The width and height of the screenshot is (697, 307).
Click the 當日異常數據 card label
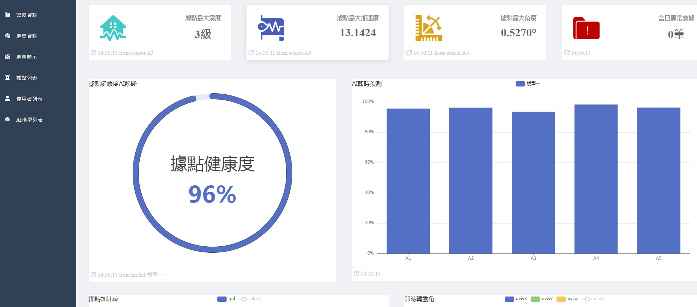pyautogui.click(x=676, y=18)
